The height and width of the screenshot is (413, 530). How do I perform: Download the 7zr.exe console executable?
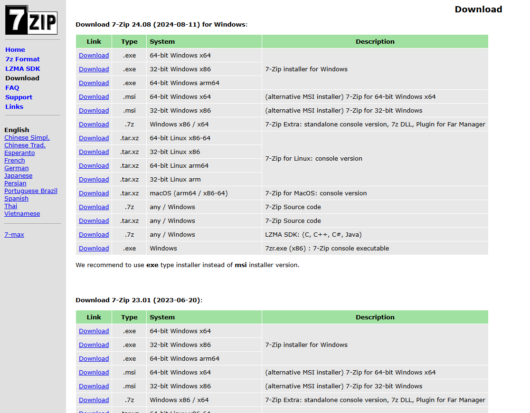click(x=94, y=249)
